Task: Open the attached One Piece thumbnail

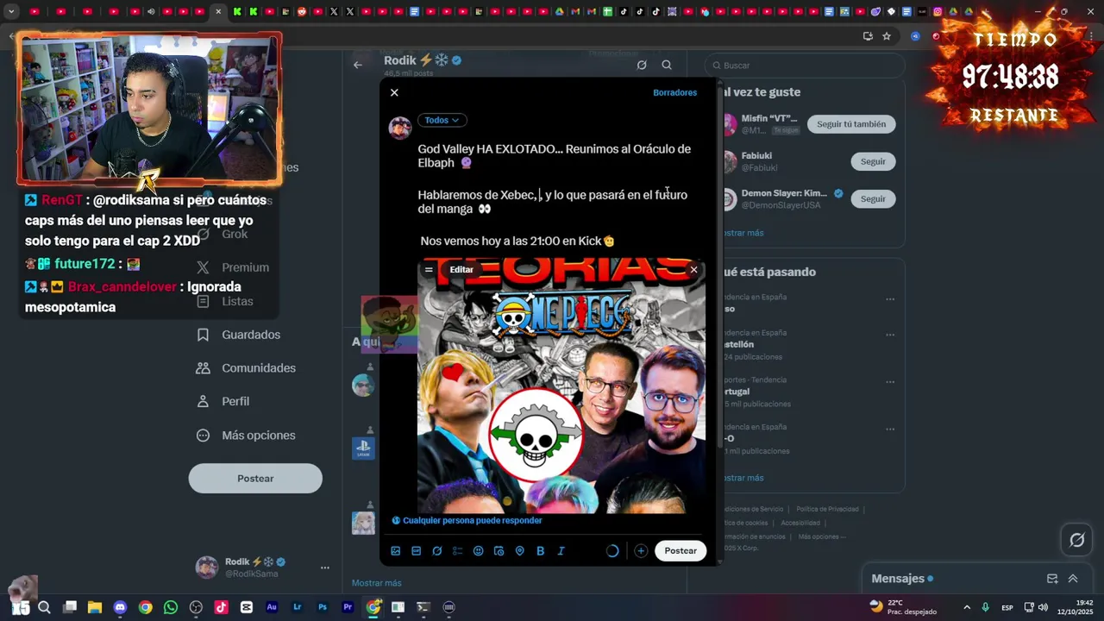Action: pyautogui.click(x=561, y=385)
